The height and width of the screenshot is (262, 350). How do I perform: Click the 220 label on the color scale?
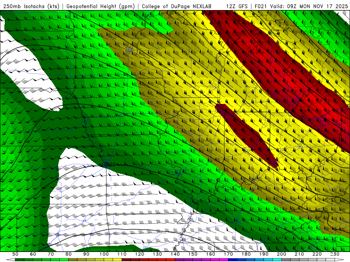coord(317,254)
